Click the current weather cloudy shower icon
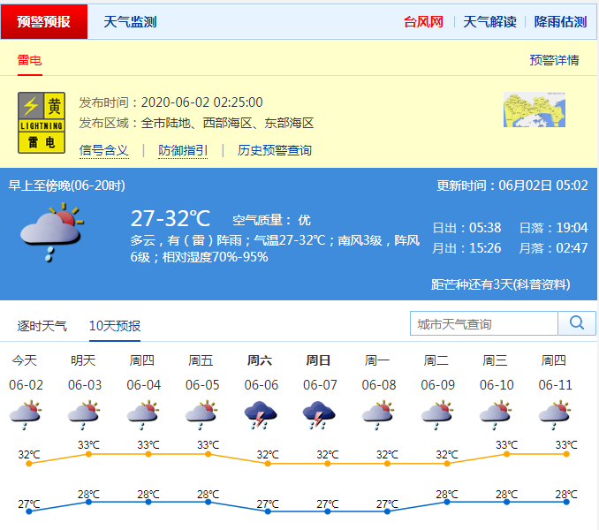The width and height of the screenshot is (599, 530). (x=51, y=230)
